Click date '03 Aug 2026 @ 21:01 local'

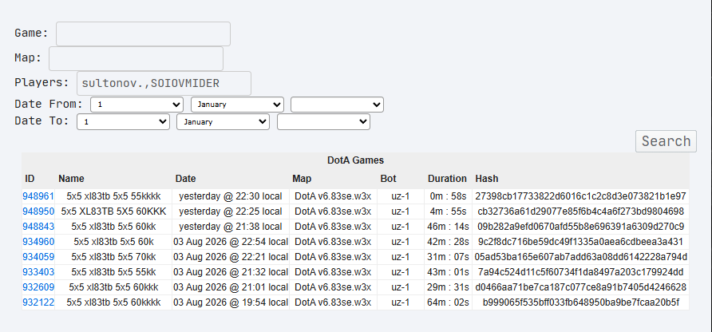pyautogui.click(x=231, y=287)
